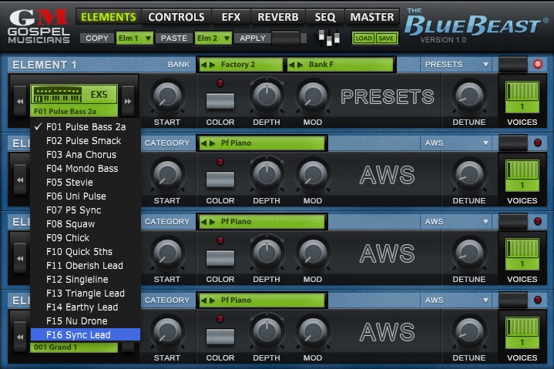Viewport: 554px width, 369px height.
Task: Open the SEQ tab
Action: point(325,17)
